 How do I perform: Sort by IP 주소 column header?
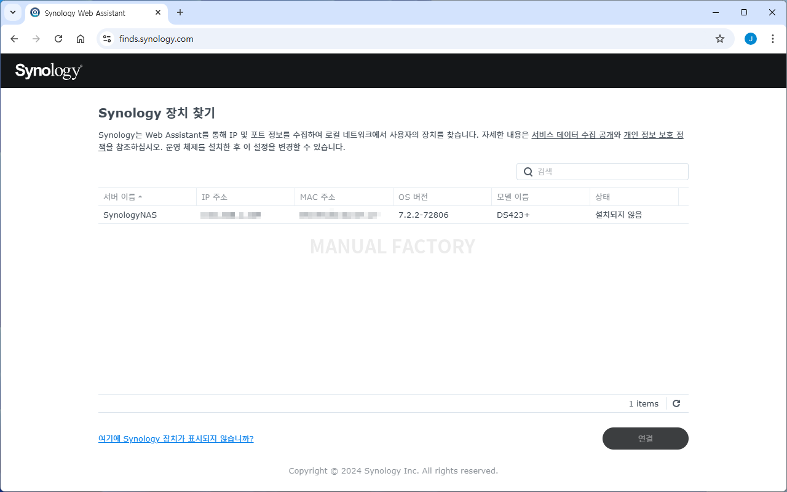click(245, 197)
